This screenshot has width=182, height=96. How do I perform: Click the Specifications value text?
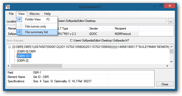[62, 81]
